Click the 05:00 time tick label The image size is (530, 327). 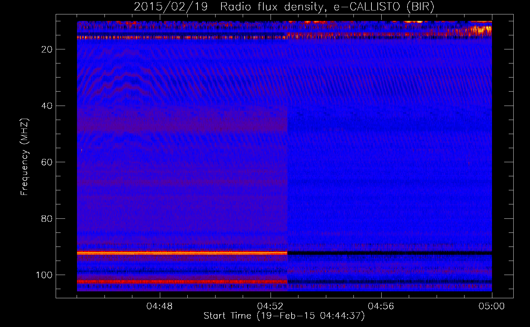492,306
